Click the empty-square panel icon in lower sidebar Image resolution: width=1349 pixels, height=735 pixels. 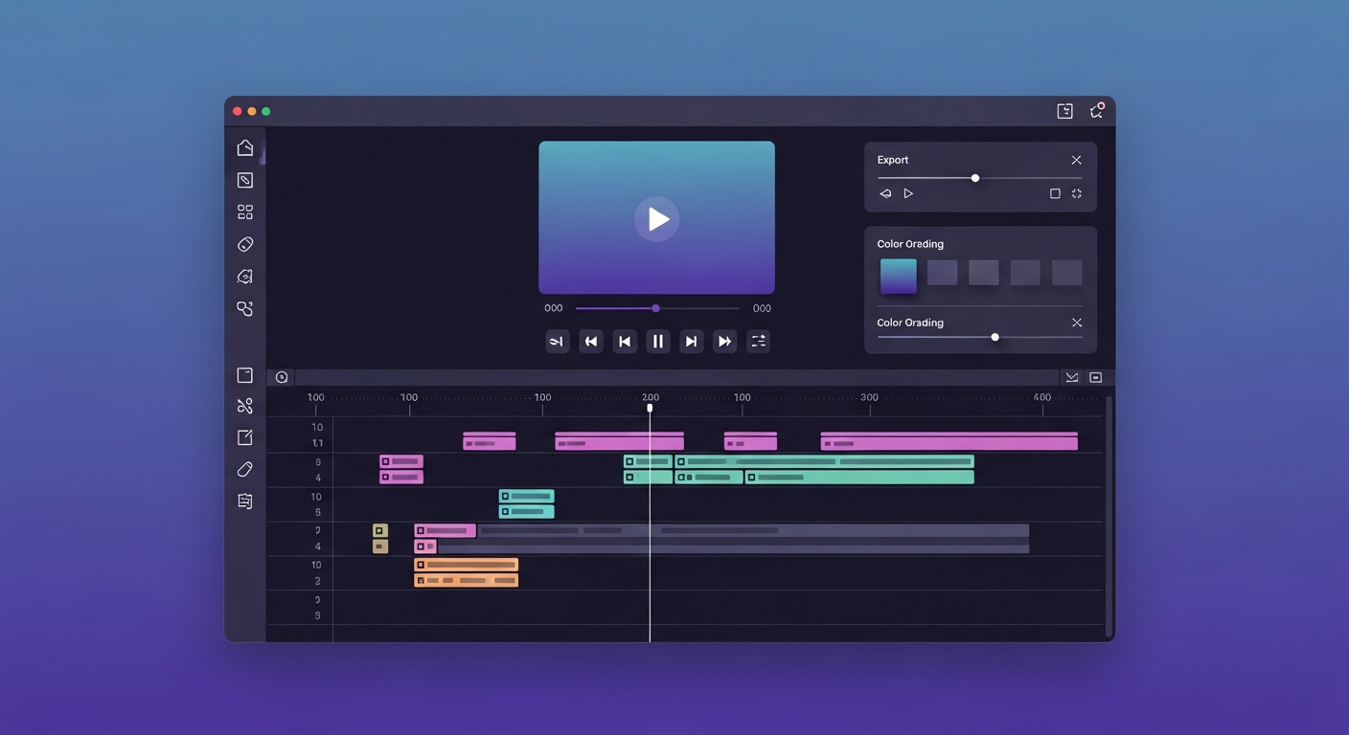pyautogui.click(x=245, y=375)
